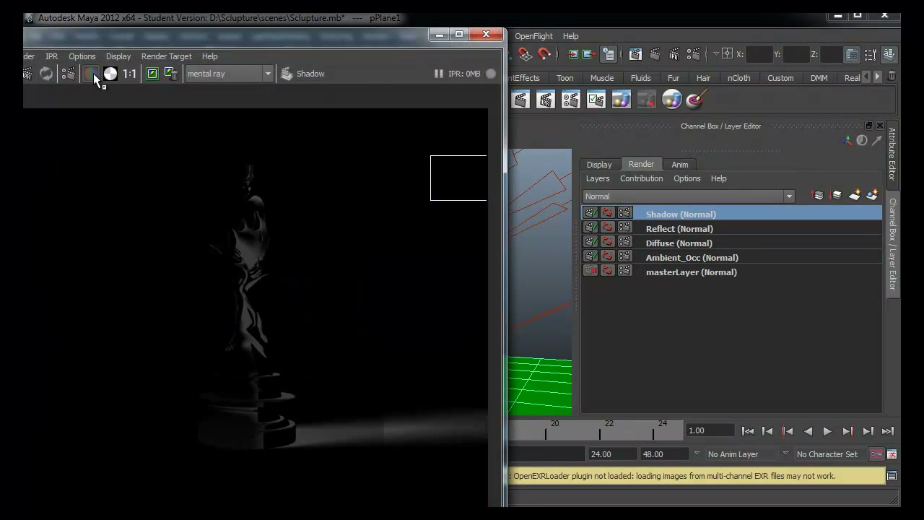Toggle RGB channels display in Render View
This screenshot has height=520, width=924.
click(x=90, y=74)
